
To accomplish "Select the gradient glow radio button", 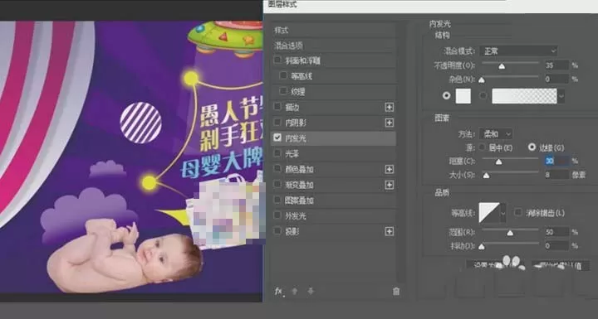I will (x=483, y=95).
